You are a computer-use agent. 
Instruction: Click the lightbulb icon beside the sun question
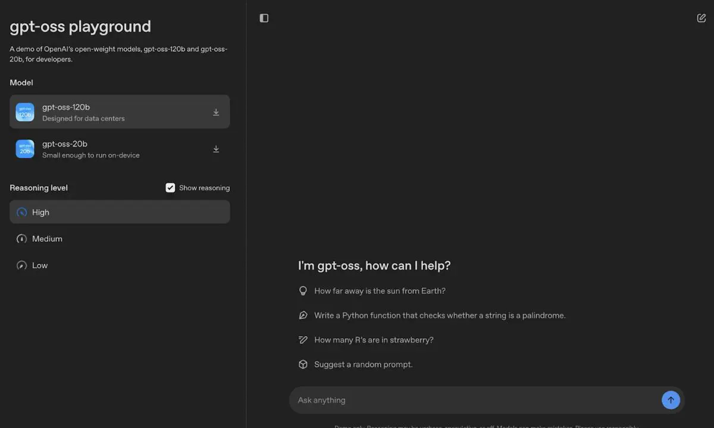click(x=303, y=291)
